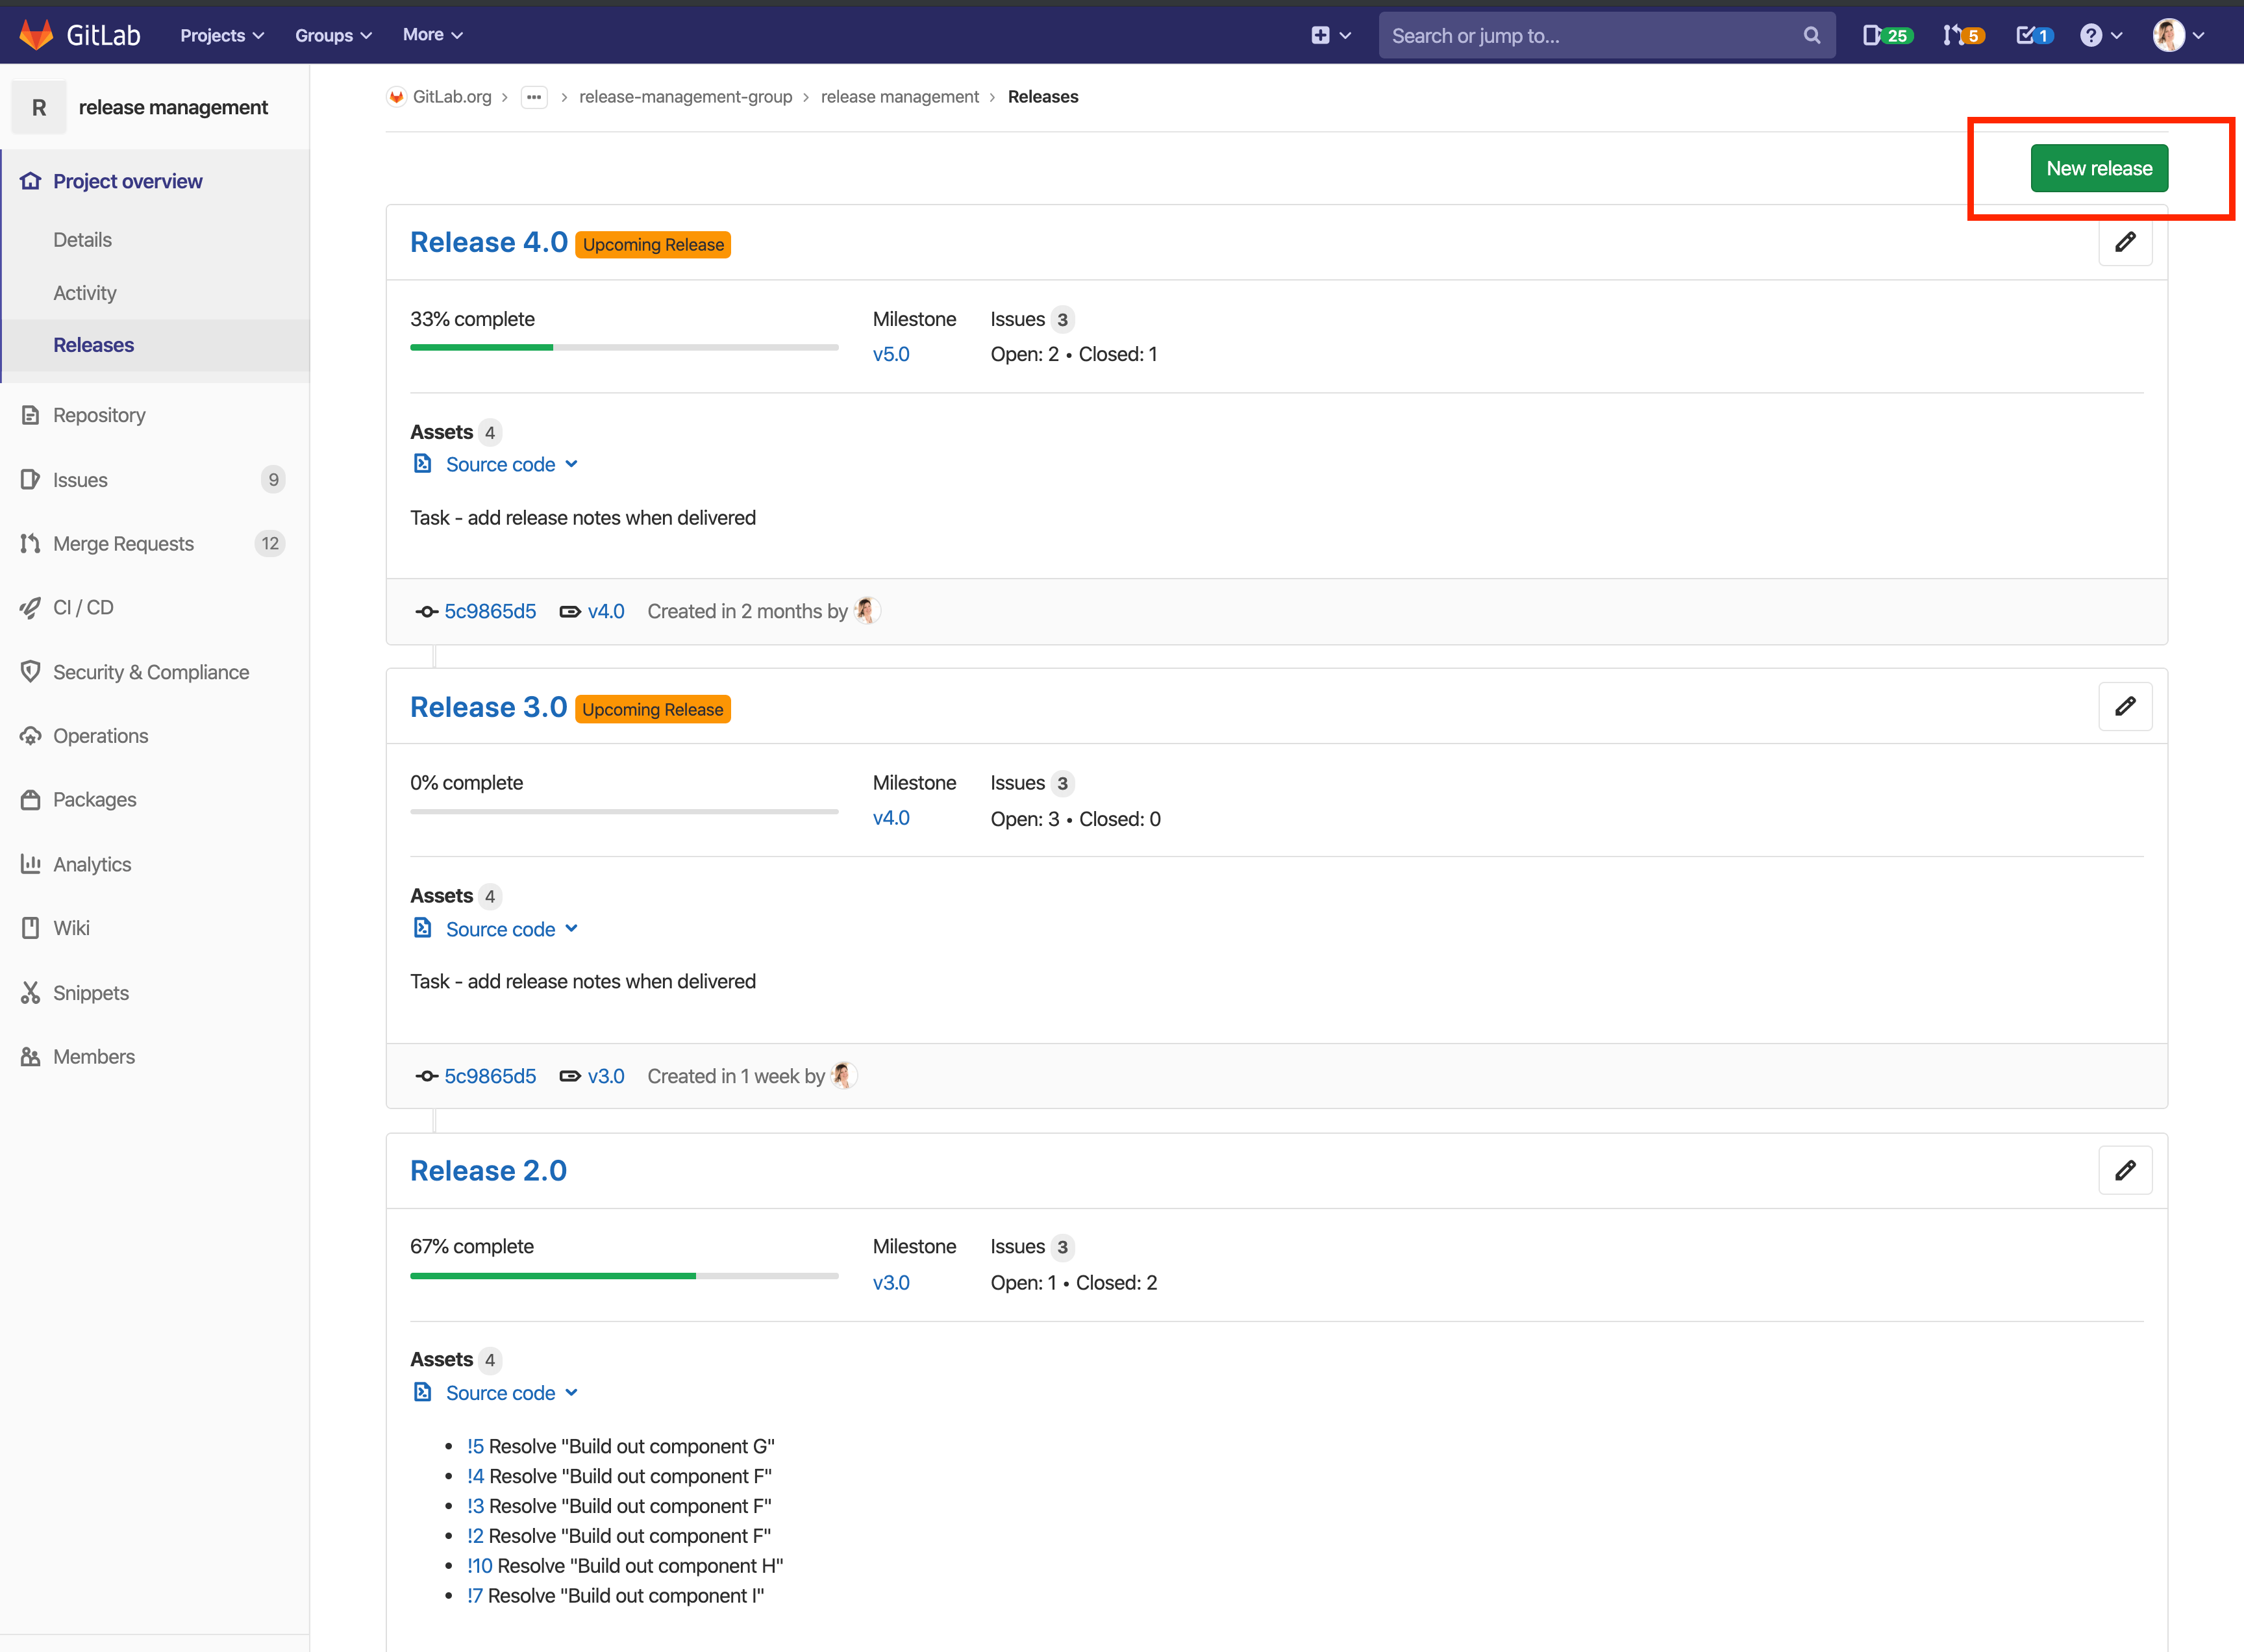Open the More menu in top bar
The height and width of the screenshot is (1652, 2244).
431,34
